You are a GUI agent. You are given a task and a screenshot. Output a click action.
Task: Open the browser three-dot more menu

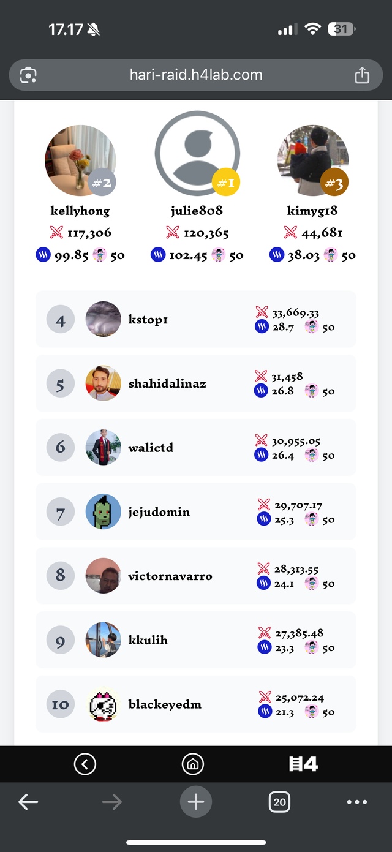pos(357,802)
